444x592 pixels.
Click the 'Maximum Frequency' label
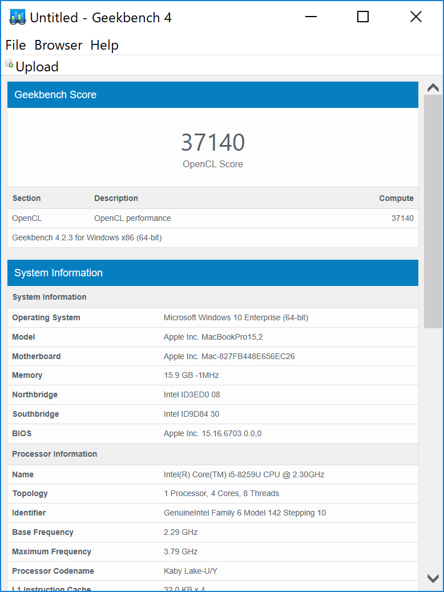52,551
